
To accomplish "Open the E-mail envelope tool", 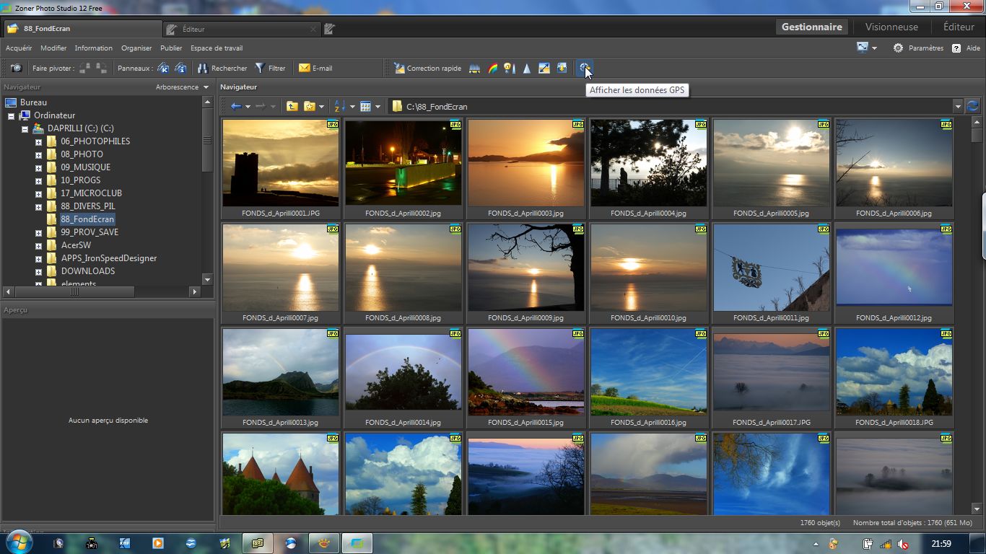I will [x=304, y=68].
